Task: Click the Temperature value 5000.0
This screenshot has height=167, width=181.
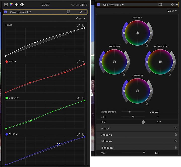Action: [x=154, y=112]
